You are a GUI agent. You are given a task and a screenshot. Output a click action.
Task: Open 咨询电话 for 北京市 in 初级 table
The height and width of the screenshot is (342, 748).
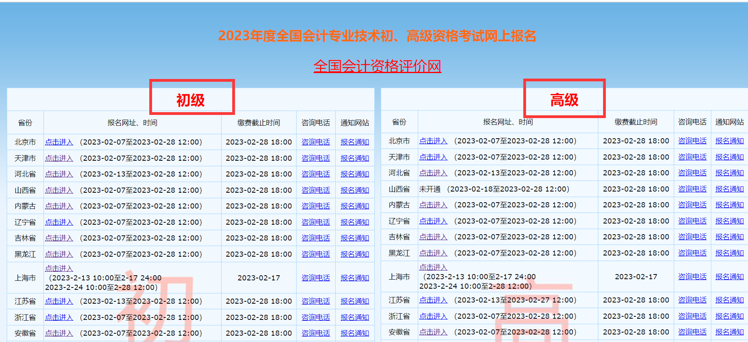coord(316,142)
